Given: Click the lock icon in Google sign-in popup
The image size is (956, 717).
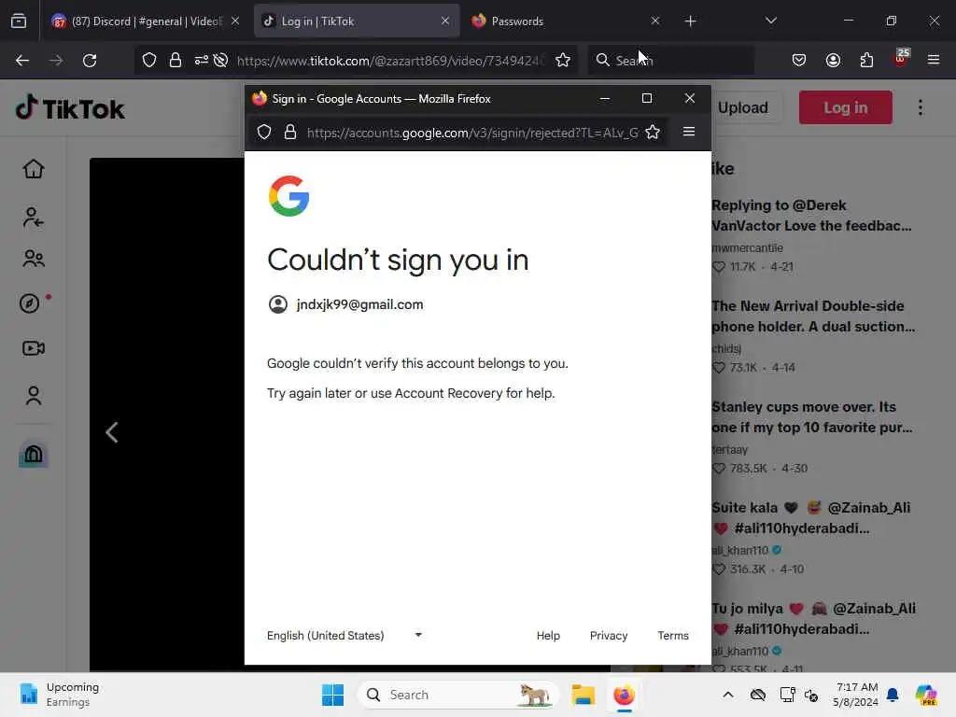Looking at the screenshot, I should (x=290, y=133).
